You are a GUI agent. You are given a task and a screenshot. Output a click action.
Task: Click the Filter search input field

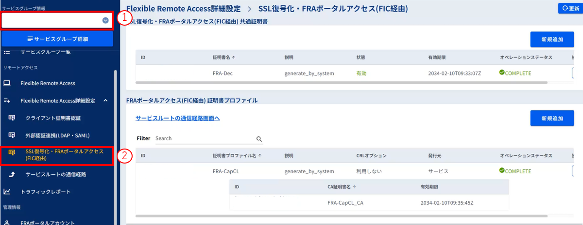(x=204, y=138)
